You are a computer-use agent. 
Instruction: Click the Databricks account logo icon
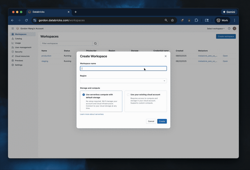tap(17, 28)
